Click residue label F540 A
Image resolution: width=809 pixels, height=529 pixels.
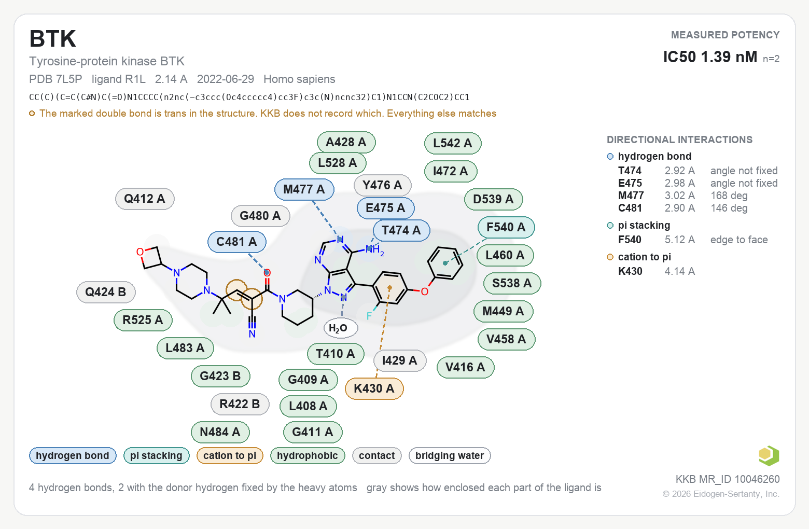click(506, 227)
